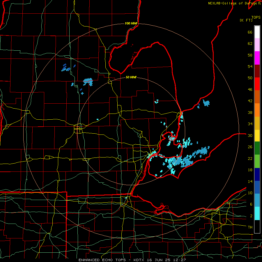Click the bright red legend swatch

point(257,84)
